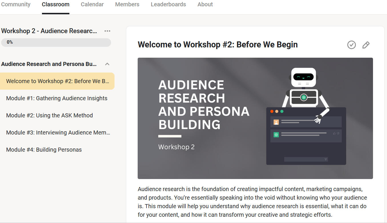Click the Workshop 2 course title in sidebar

coord(49,31)
